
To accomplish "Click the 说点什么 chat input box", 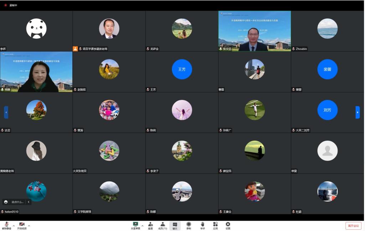I will click(x=17, y=202).
